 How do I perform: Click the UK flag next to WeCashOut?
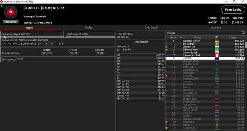coord(217,93)
